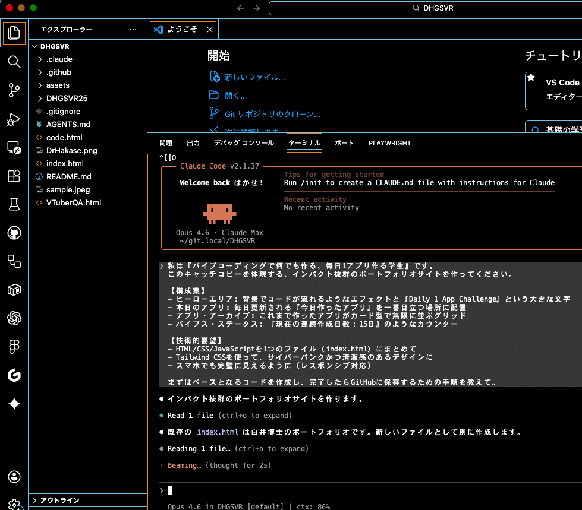Image resolution: width=582 pixels, height=510 pixels.
Task: Open DrHakase.png file
Action: point(72,150)
